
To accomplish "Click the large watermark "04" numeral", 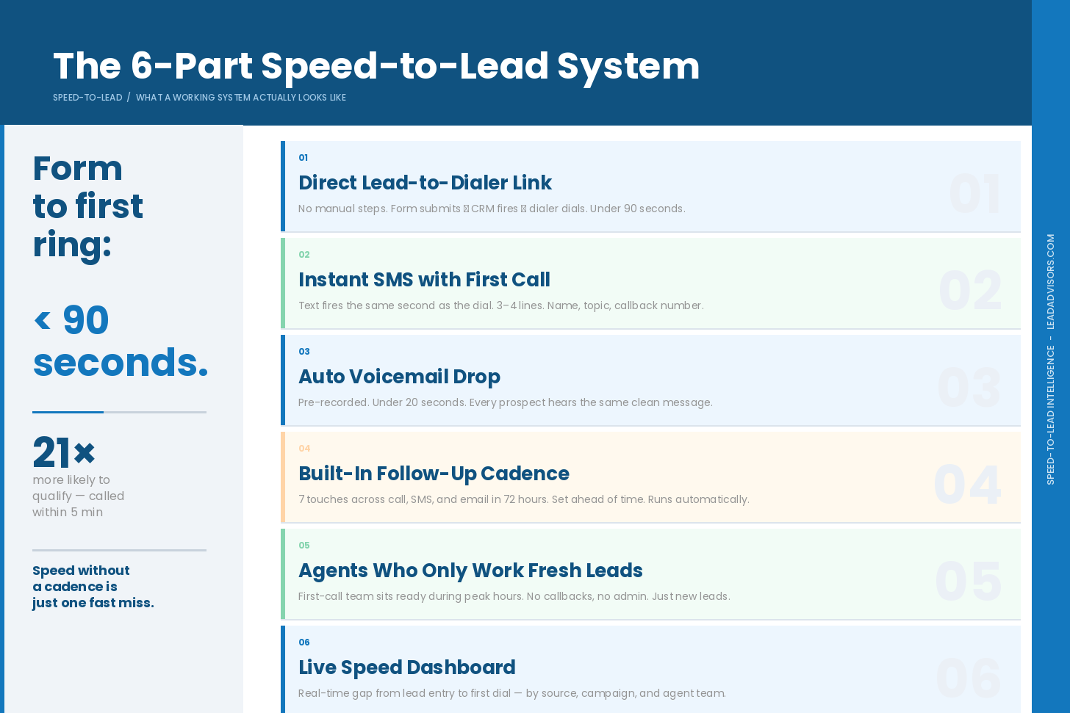I will pos(968,483).
